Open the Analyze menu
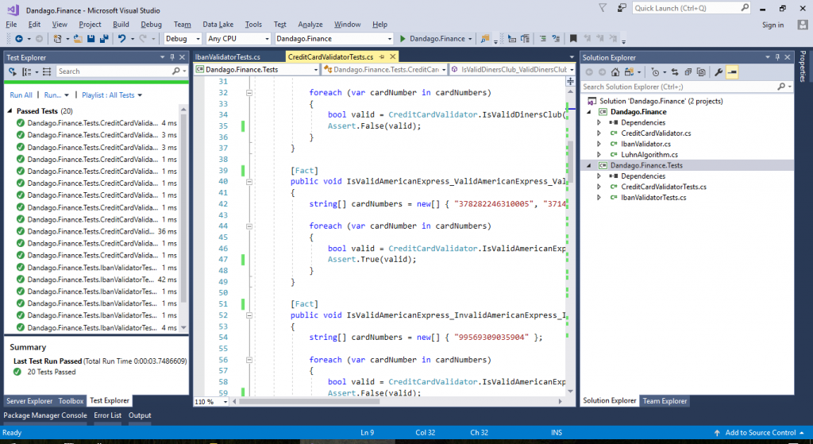The image size is (813, 444). (310, 25)
